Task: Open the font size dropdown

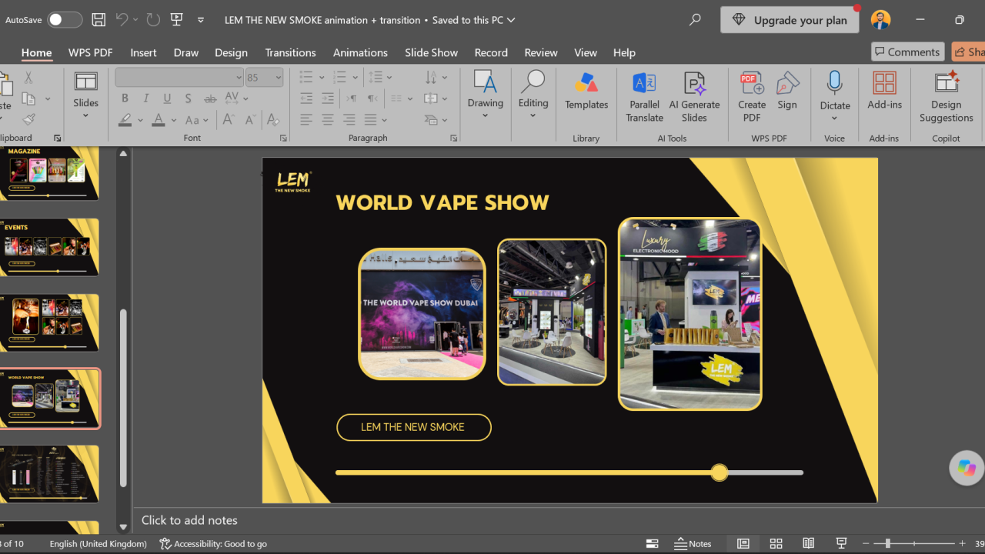Action: 278,77
